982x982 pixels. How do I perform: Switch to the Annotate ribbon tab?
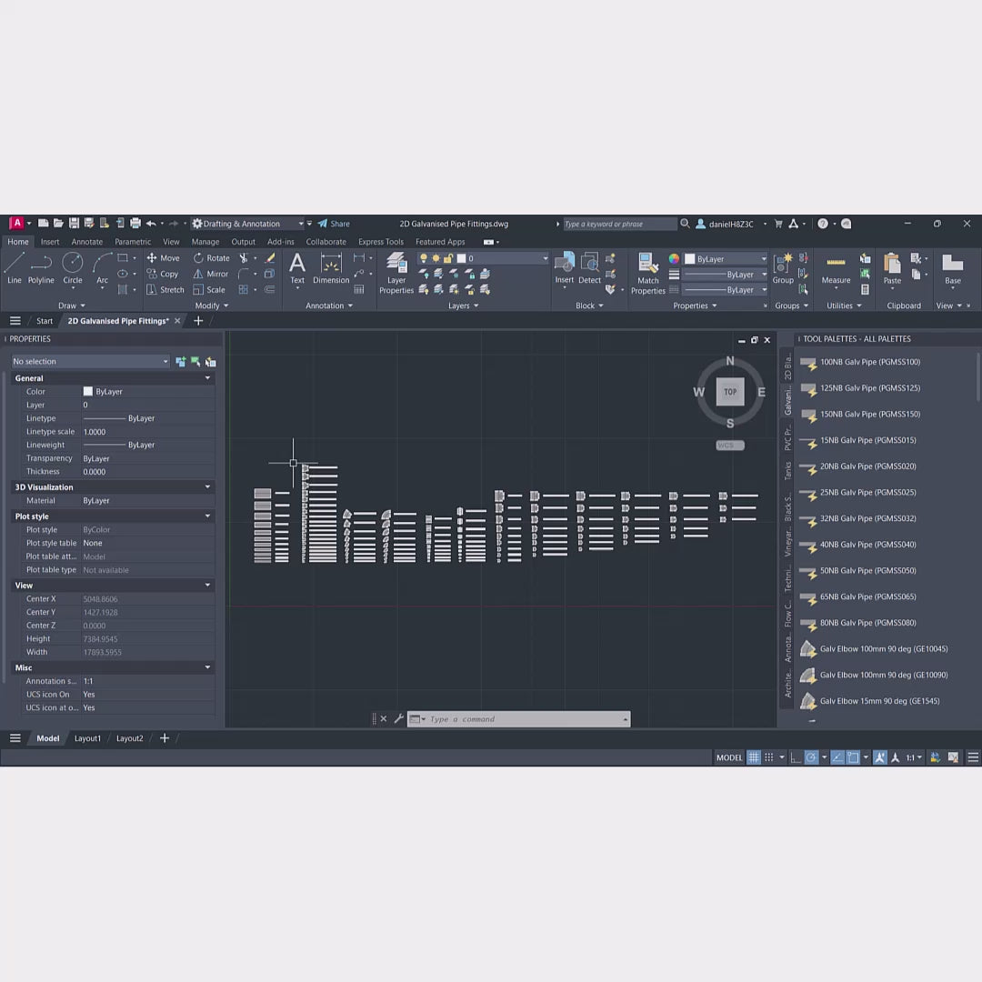(87, 242)
